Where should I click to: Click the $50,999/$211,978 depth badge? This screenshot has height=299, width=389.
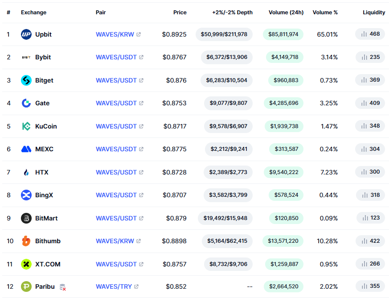[x=224, y=34]
